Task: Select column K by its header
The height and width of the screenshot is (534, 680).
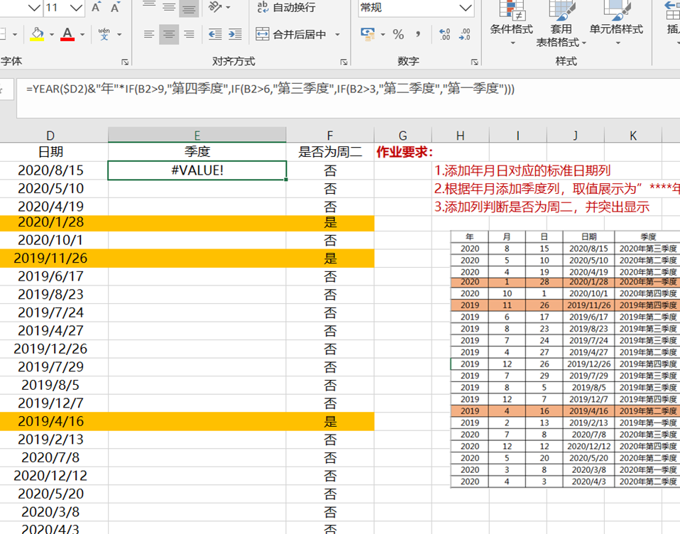Action: coord(633,136)
